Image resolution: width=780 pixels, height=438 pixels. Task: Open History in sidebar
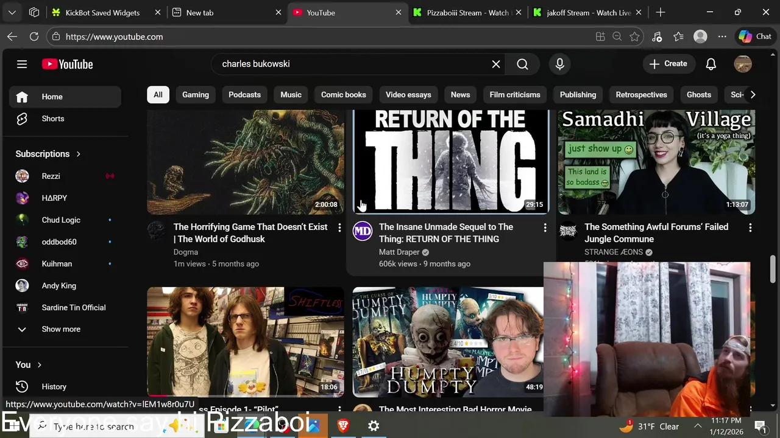tap(65, 387)
